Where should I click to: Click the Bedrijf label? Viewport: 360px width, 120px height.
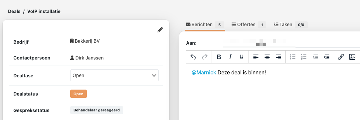pos(21,42)
